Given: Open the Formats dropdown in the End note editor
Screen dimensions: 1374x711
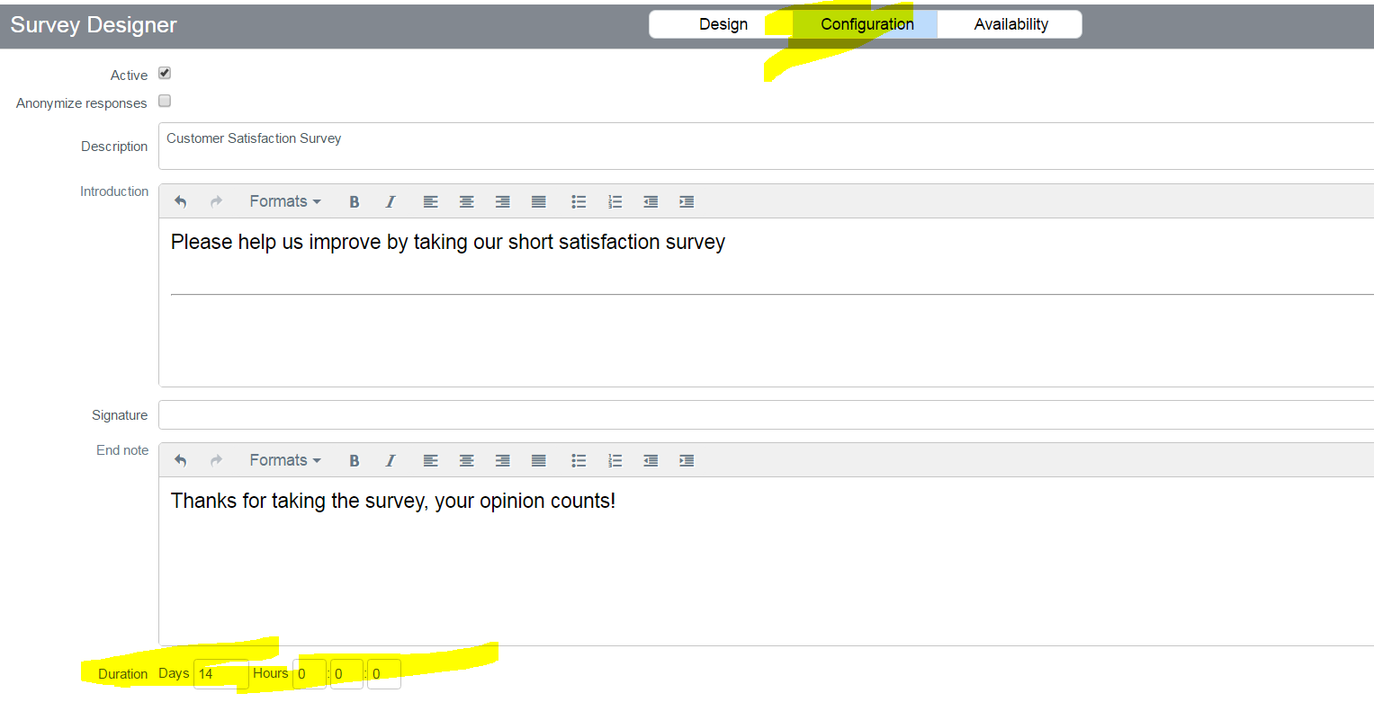Looking at the screenshot, I should [283, 460].
